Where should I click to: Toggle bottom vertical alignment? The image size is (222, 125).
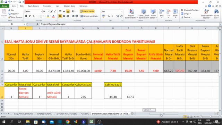click(x=68, y=11)
